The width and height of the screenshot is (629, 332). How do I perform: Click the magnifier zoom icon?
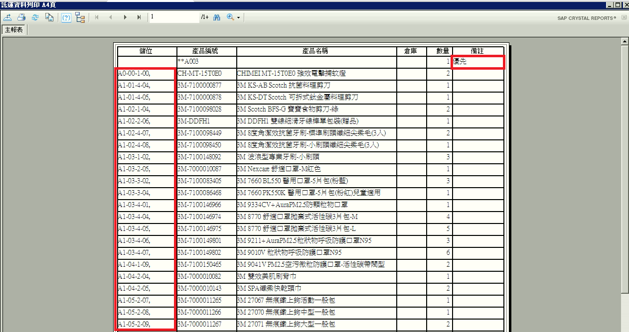point(230,17)
